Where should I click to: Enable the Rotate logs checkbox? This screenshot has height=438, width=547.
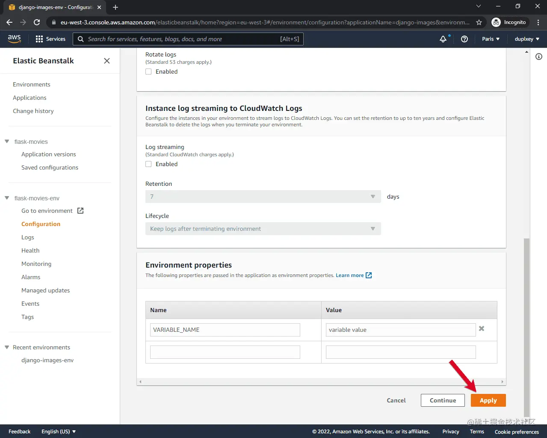pos(148,72)
